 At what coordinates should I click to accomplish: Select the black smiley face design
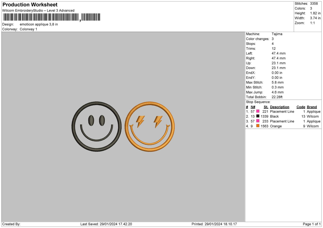97,126
